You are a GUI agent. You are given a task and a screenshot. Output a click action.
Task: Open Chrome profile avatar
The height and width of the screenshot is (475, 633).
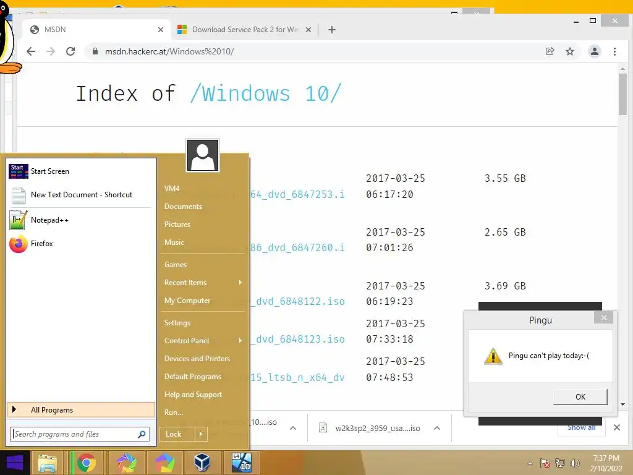tap(595, 51)
